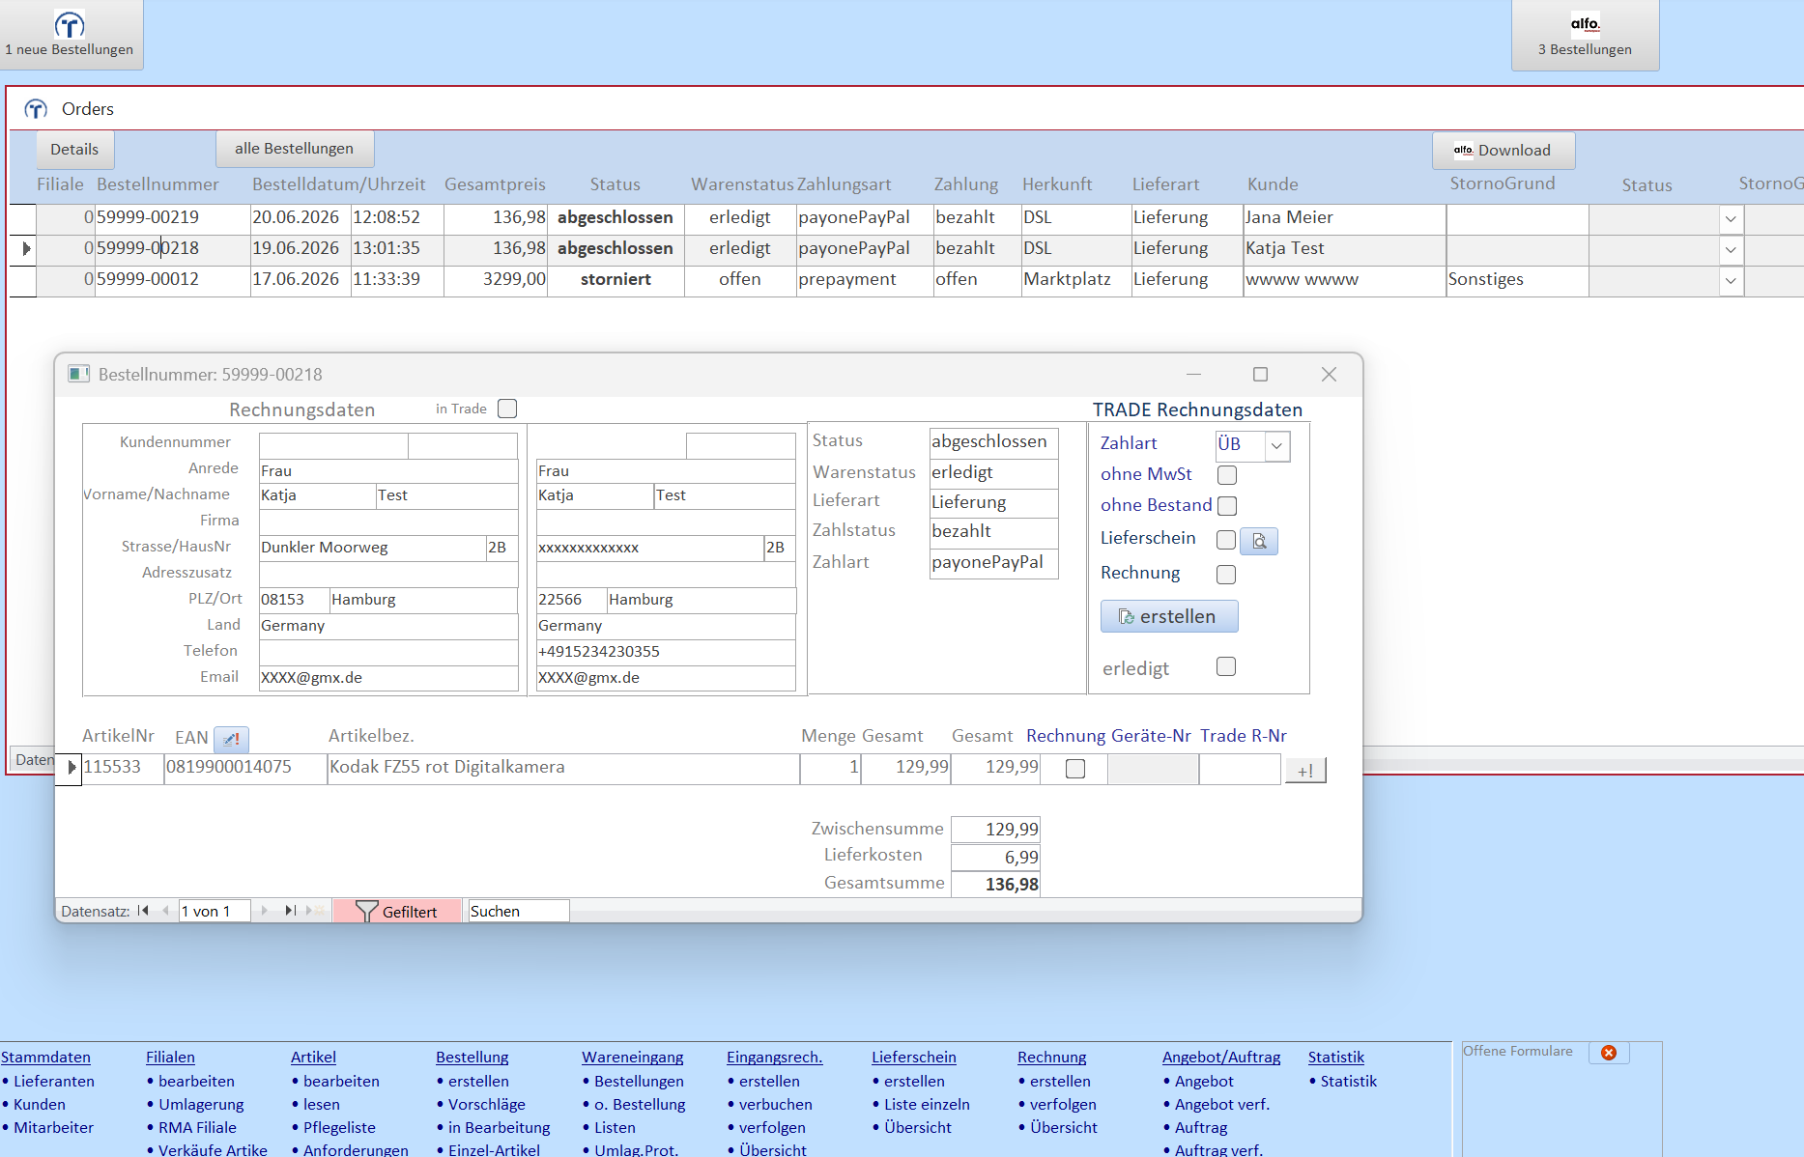Select order number 59999-00012 cell
This screenshot has height=1157, width=1804.
pyautogui.click(x=172, y=280)
